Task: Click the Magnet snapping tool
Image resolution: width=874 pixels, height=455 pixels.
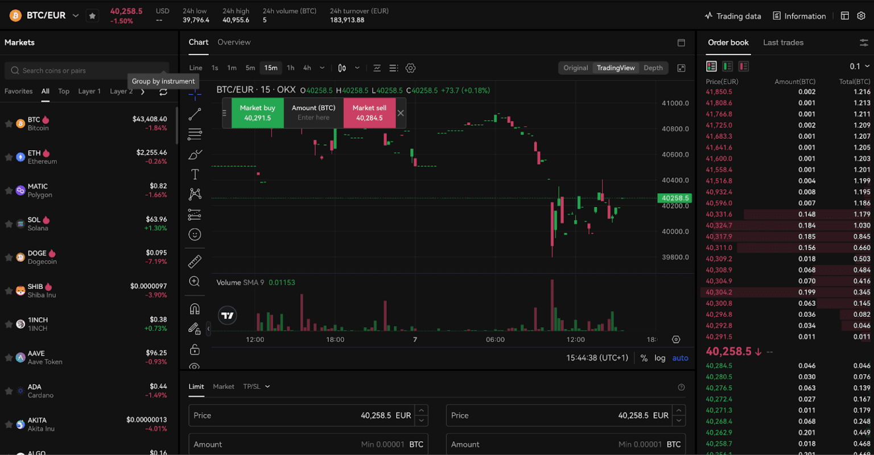Action: coord(195,307)
